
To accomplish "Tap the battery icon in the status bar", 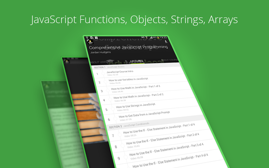I will tap(159, 37).
